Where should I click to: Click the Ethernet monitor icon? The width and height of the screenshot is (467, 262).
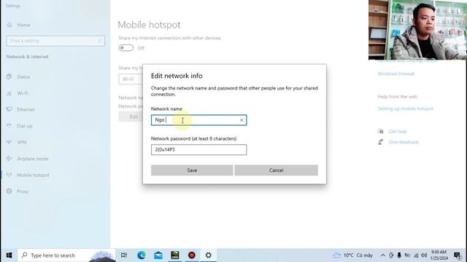[x=9, y=109]
